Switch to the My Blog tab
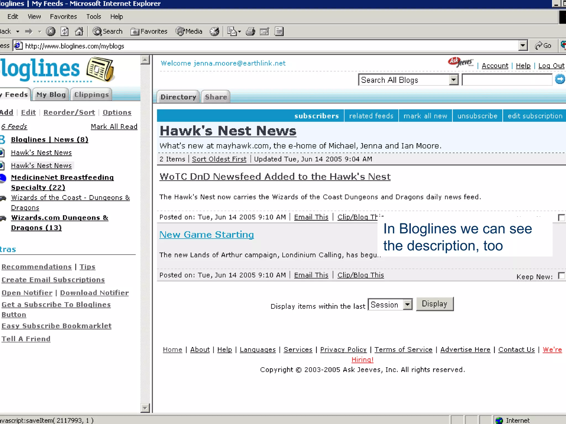The width and height of the screenshot is (566, 424). click(51, 95)
